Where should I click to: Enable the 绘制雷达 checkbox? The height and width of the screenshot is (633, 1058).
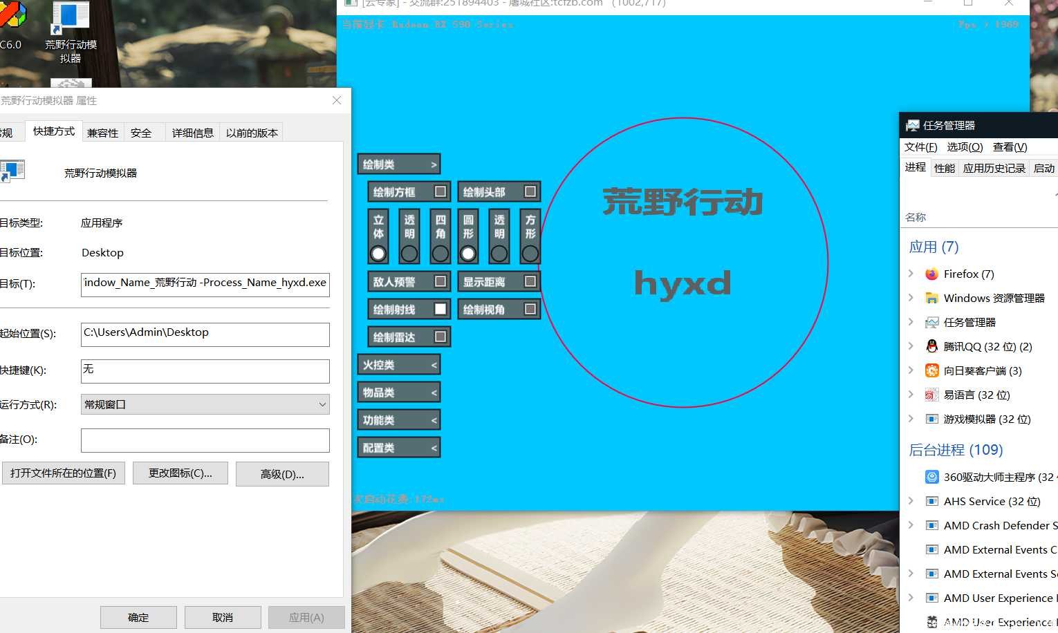click(440, 337)
